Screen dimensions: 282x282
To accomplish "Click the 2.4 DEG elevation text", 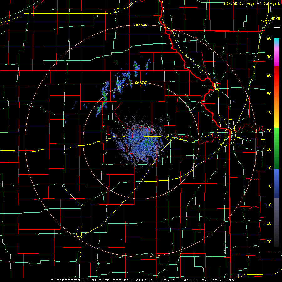I will click(160, 280).
